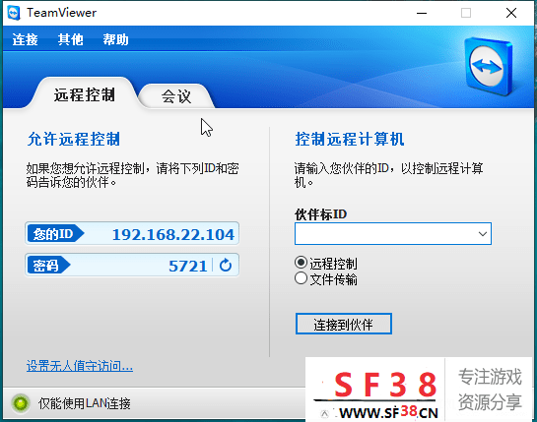The width and height of the screenshot is (537, 422).
Task: Click the TeamViewer logo in banner
Action: [x=489, y=66]
